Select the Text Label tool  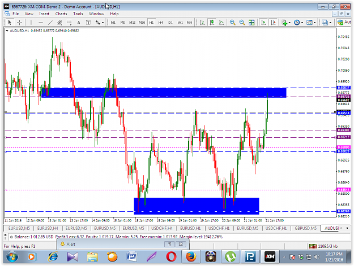pyautogui.click(x=88, y=22)
